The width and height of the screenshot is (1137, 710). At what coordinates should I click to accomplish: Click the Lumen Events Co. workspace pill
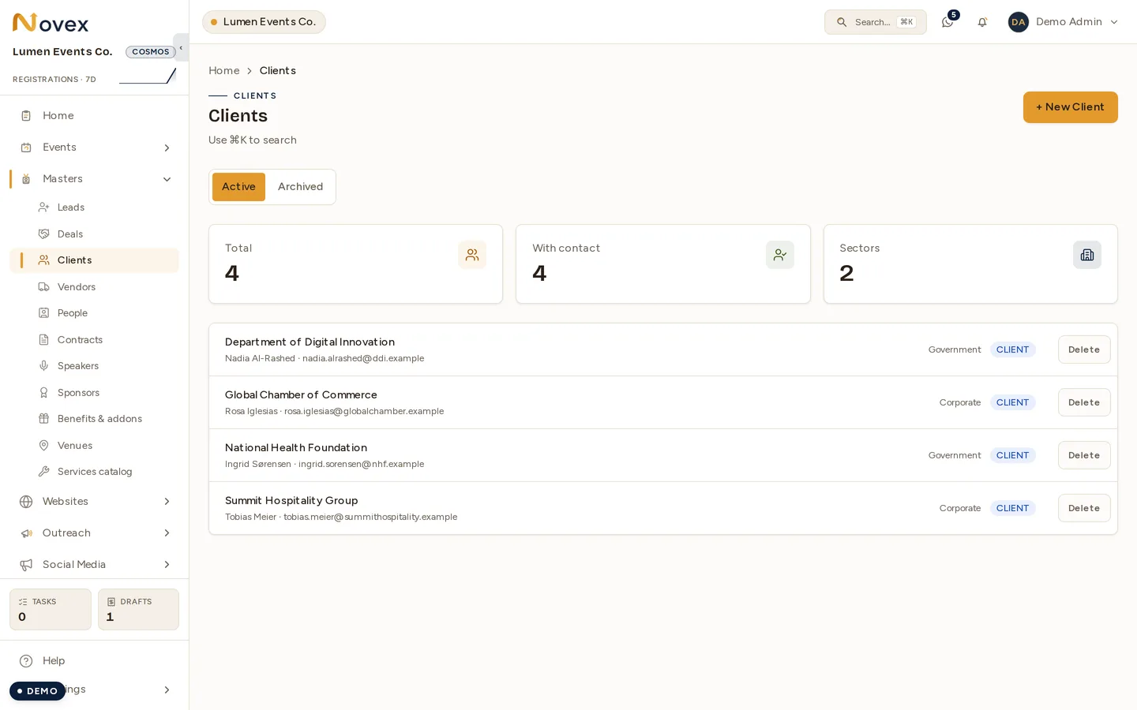[x=264, y=22]
